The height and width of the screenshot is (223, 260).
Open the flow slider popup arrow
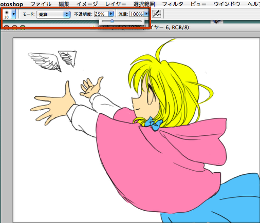[146, 14]
